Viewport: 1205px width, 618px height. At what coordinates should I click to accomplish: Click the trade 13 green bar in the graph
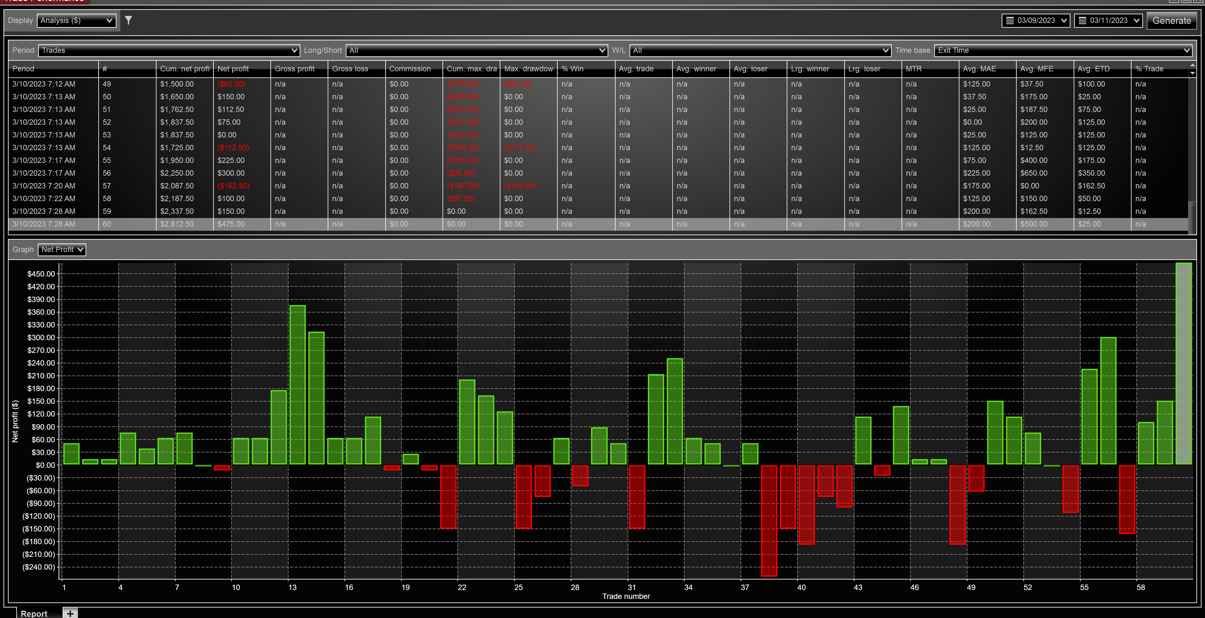(x=297, y=385)
